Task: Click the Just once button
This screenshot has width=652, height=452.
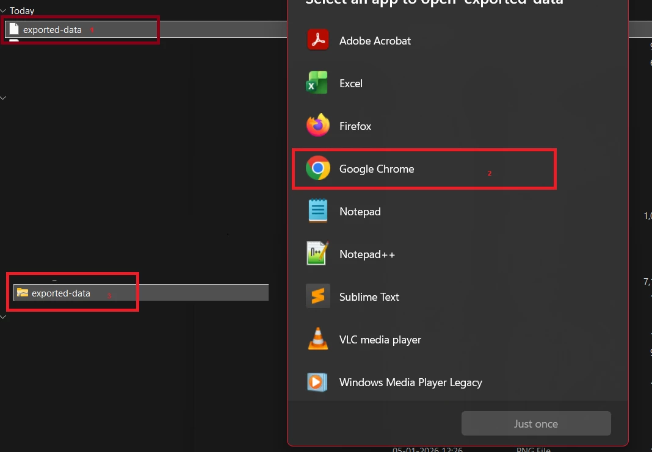Action: pyautogui.click(x=536, y=424)
